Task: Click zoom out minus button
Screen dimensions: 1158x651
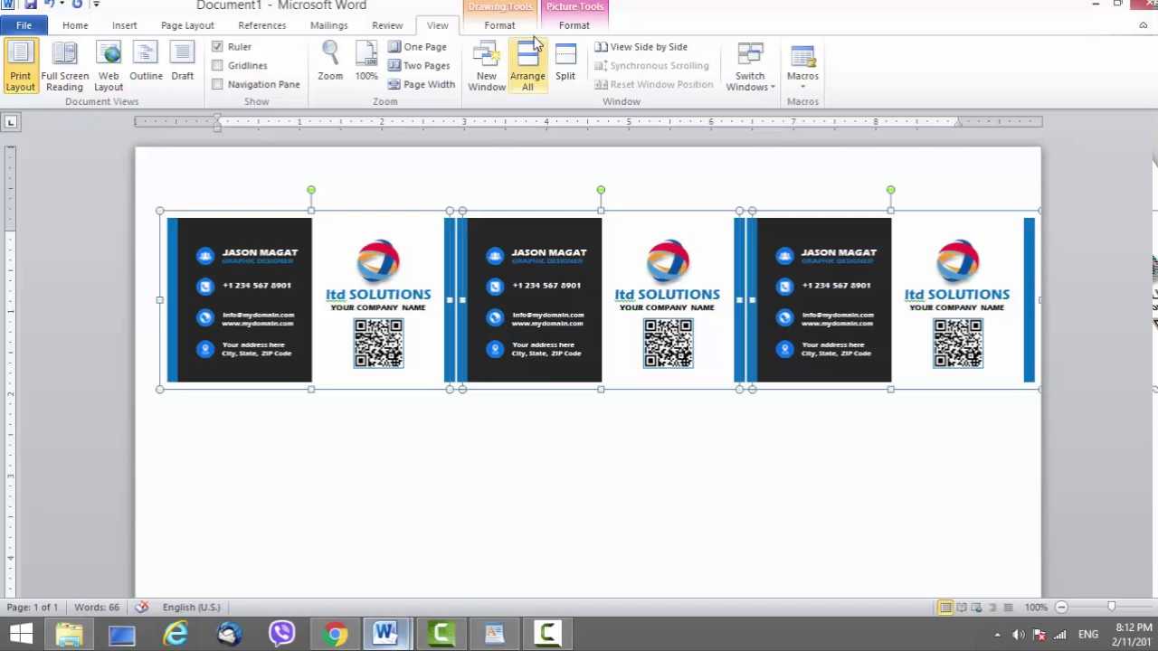Action: point(1061,608)
